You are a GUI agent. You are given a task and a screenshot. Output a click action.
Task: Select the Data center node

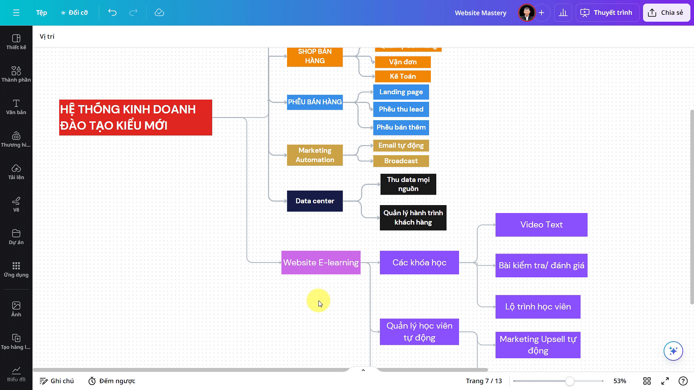tap(315, 201)
